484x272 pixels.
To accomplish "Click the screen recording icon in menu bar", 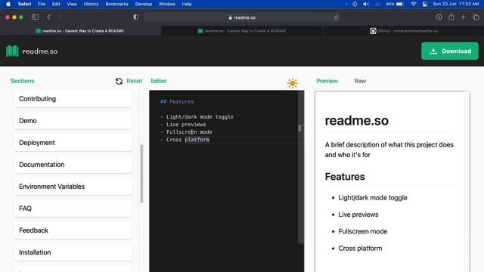I will (x=355, y=4).
